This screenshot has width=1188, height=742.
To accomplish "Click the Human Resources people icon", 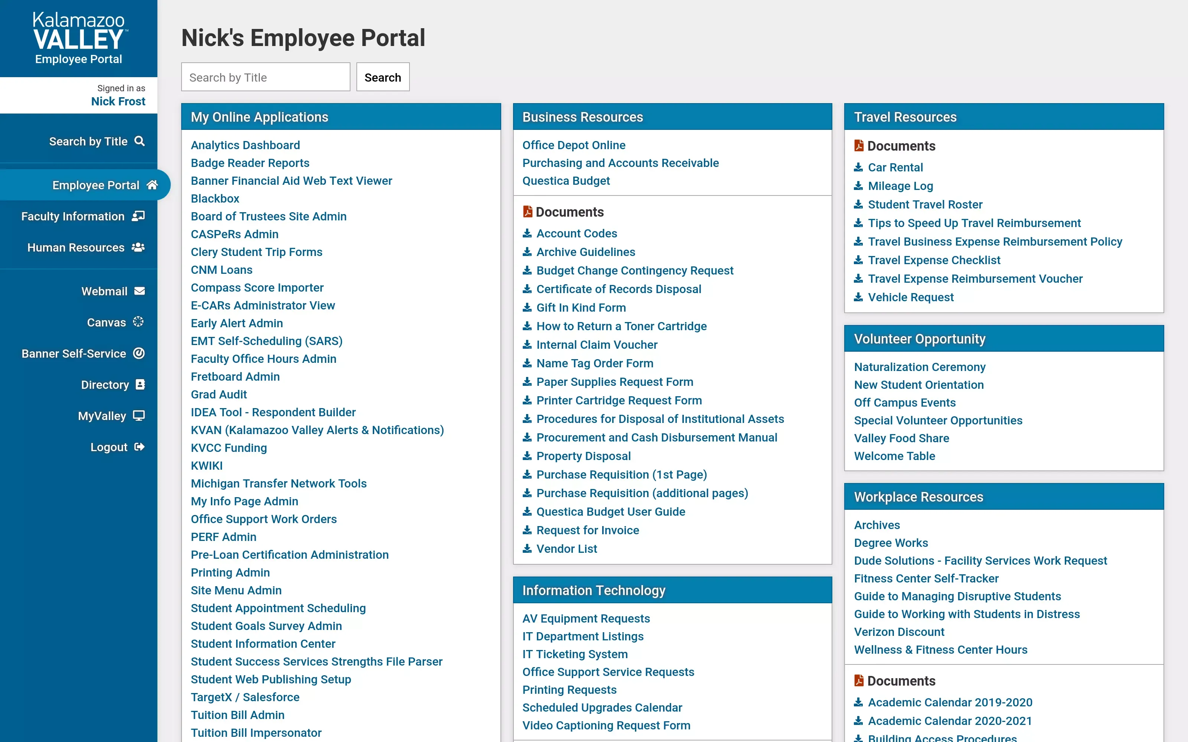I will click(x=138, y=247).
